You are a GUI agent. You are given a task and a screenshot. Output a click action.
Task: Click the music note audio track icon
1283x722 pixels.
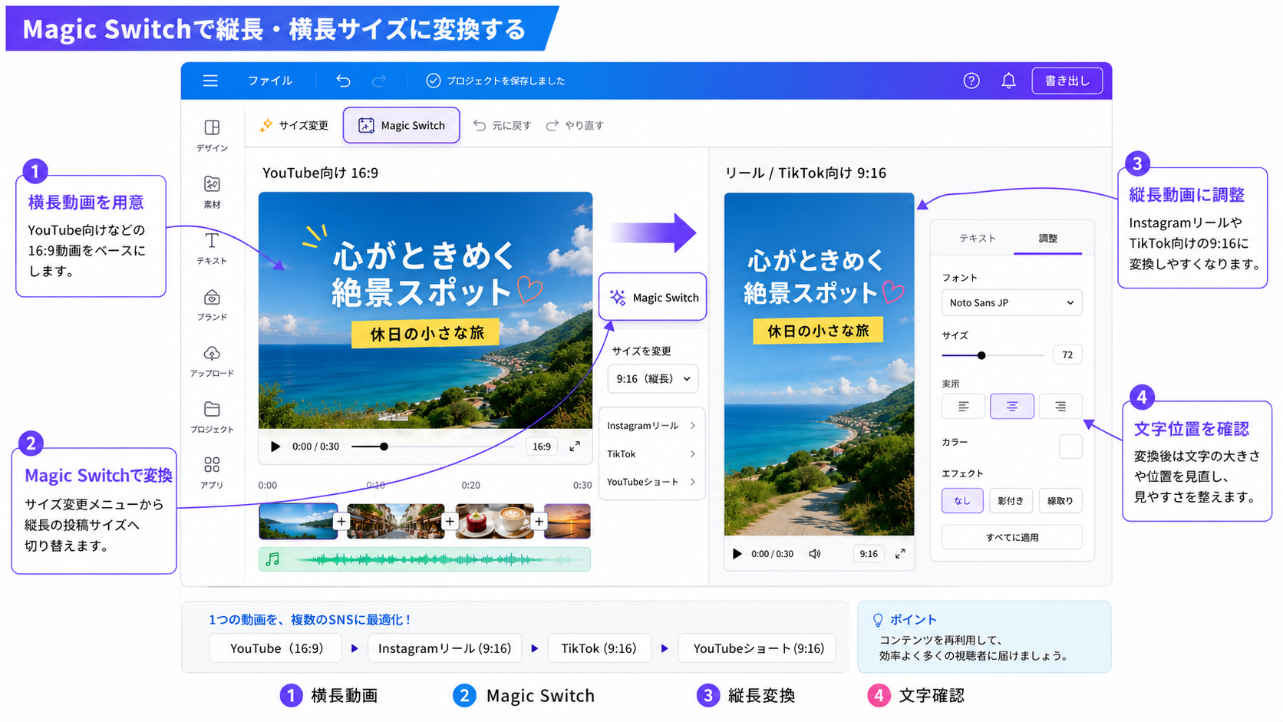[x=272, y=559]
